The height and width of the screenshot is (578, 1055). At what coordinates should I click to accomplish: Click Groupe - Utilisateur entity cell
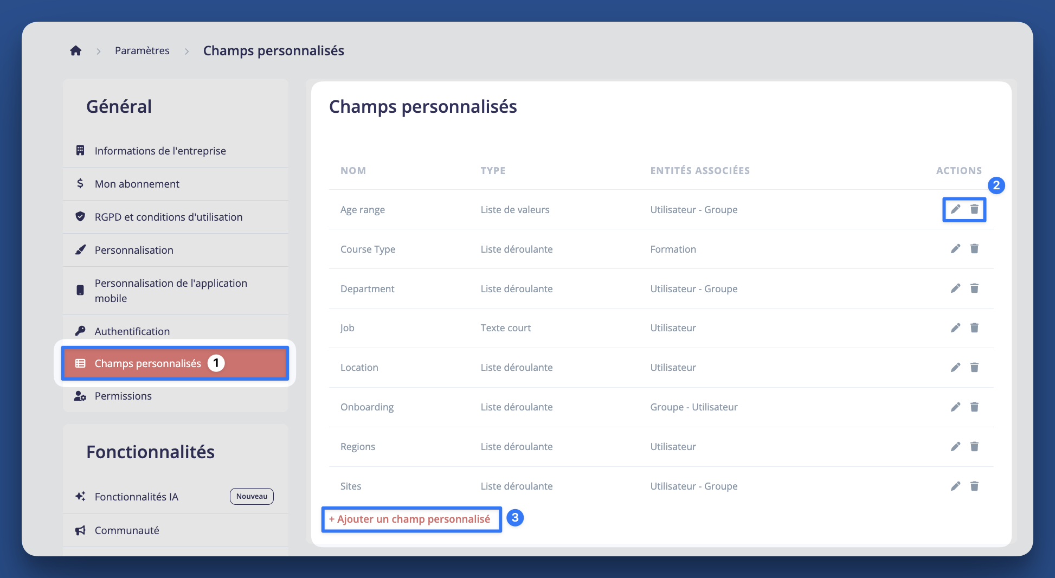click(x=694, y=407)
